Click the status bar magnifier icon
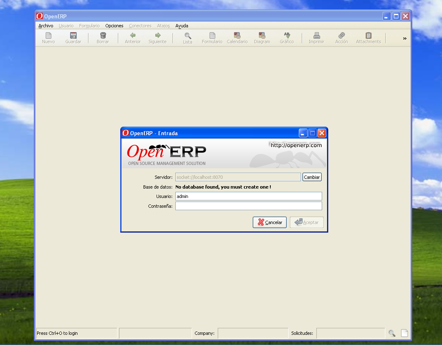Image resolution: width=442 pixels, height=345 pixels. pyautogui.click(x=392, y=333)
